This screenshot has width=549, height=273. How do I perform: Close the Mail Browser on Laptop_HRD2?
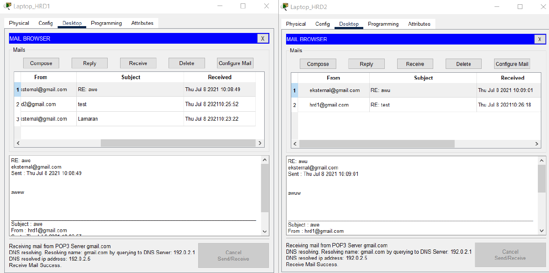click(x=540, y=39)
